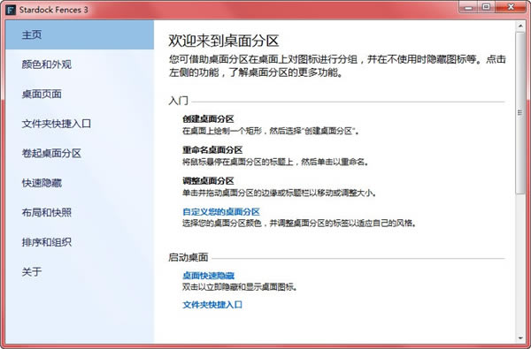The width and height of the screenshot is (531, 349).
Task: Open 排序和组织 section
Action: [80, 242]
